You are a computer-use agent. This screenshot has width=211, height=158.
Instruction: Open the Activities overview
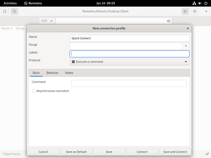tap(10, 3)
